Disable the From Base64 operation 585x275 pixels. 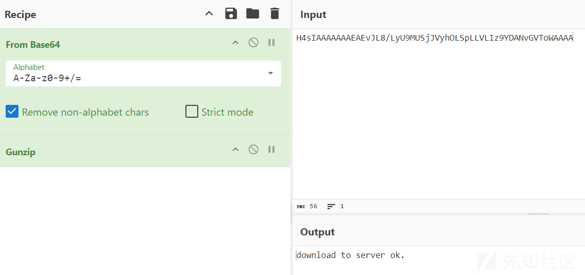[x=253, y=43]
